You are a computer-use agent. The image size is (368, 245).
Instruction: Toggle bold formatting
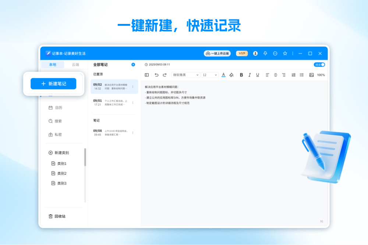point(241,75)
